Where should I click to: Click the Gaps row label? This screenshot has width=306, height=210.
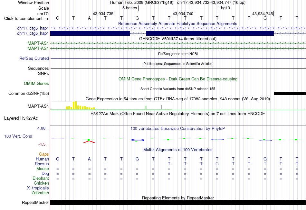click(x=44, y=154)
